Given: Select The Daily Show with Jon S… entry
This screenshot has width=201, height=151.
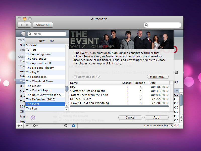Looking at the screenshot, I should click(x=45, y=95).
